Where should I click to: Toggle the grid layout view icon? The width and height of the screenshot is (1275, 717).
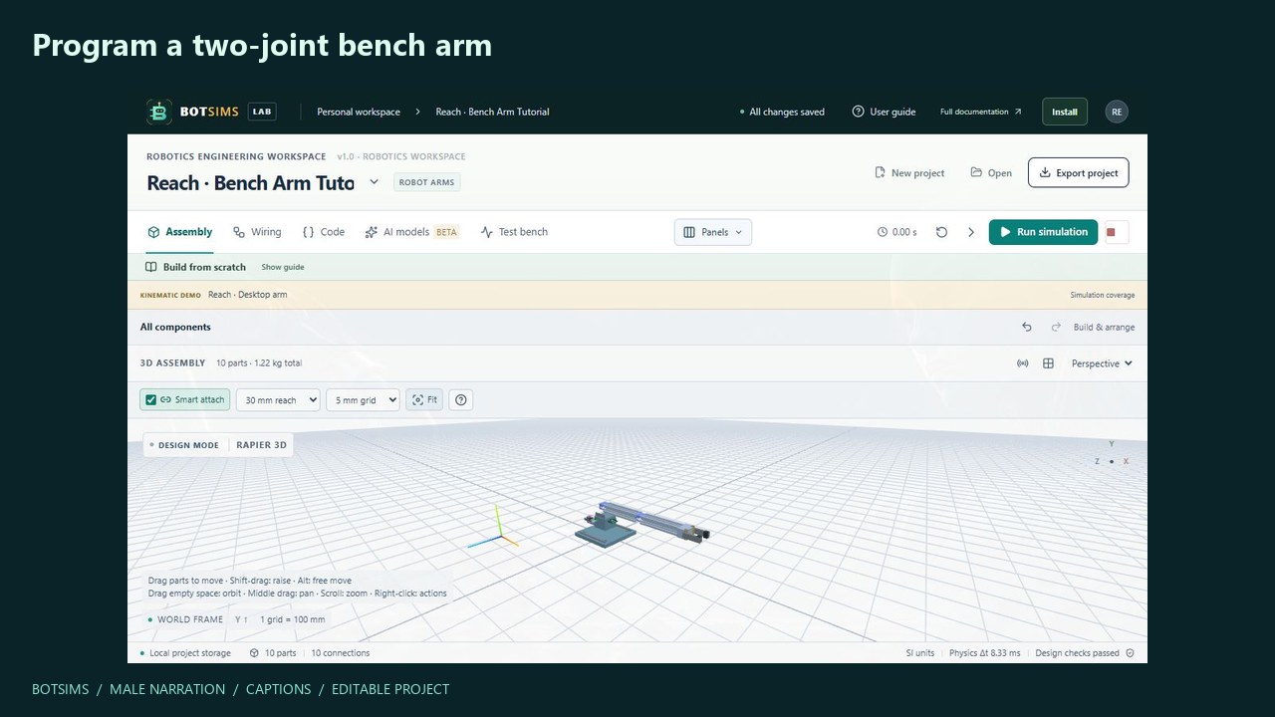tap(1048, 363)
